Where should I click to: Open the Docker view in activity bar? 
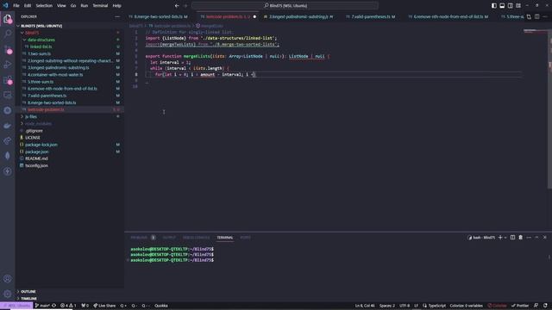coord(8,126)
